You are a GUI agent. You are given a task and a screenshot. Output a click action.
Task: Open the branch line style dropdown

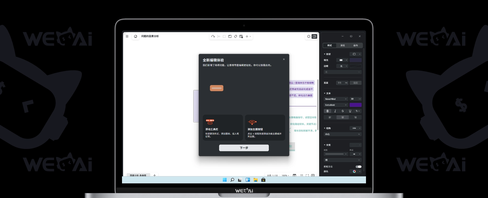click(336, 154)
